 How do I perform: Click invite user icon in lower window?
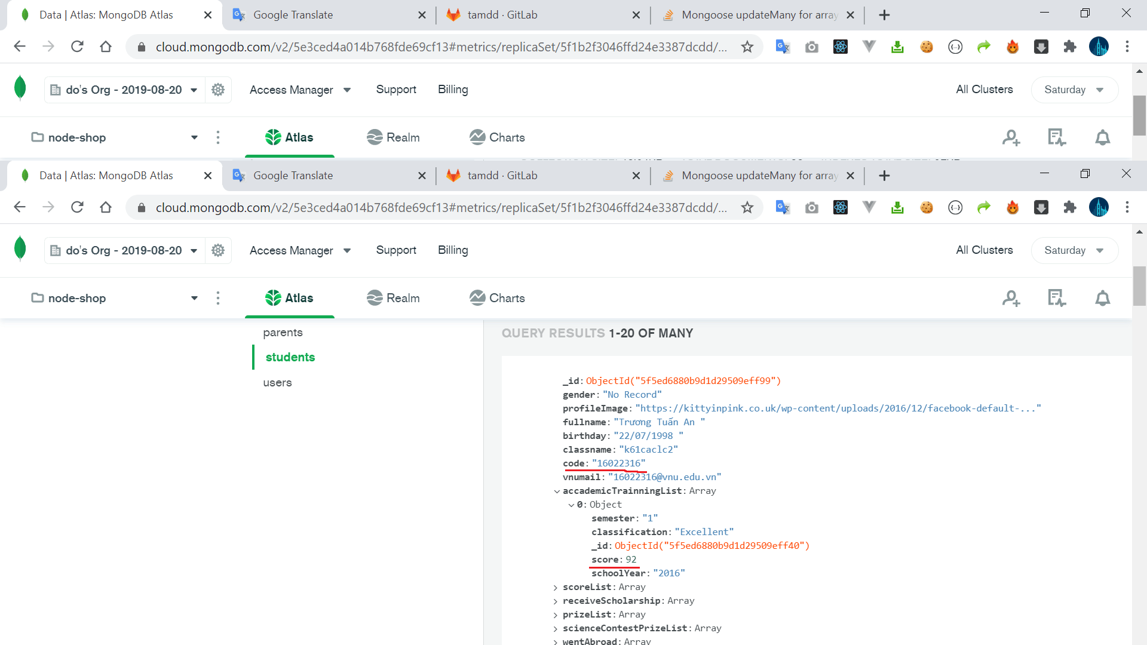(x=1011, y=298)
